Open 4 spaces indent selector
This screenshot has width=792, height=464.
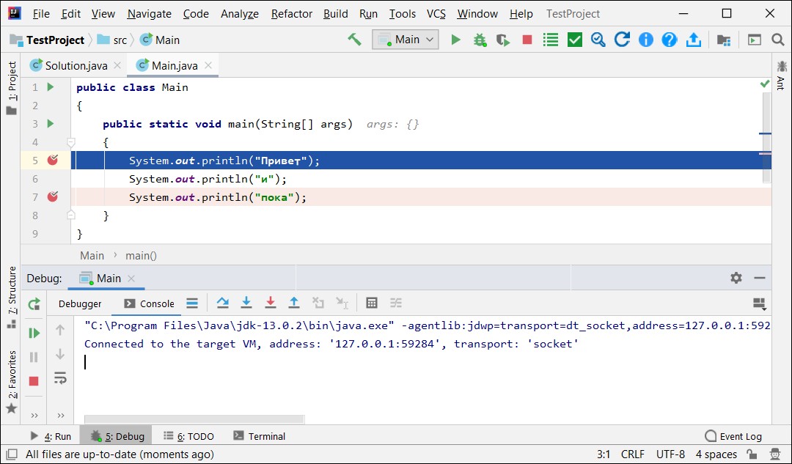click(x=716, y=454)
